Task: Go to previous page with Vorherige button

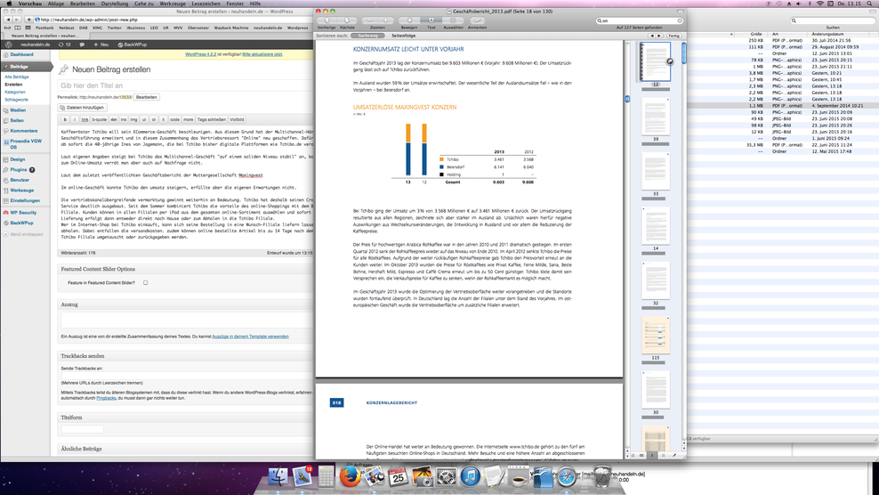Action: pyautogui.click(x=327, y=20)
